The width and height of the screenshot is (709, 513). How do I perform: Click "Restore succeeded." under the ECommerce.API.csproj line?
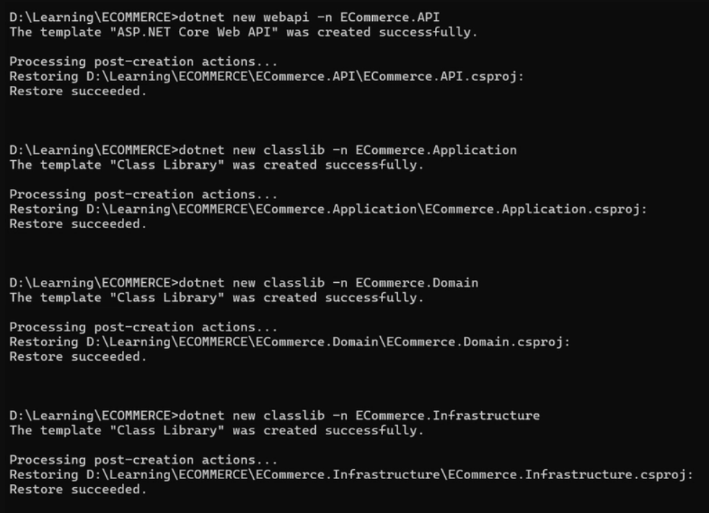[x=78, y=92]
